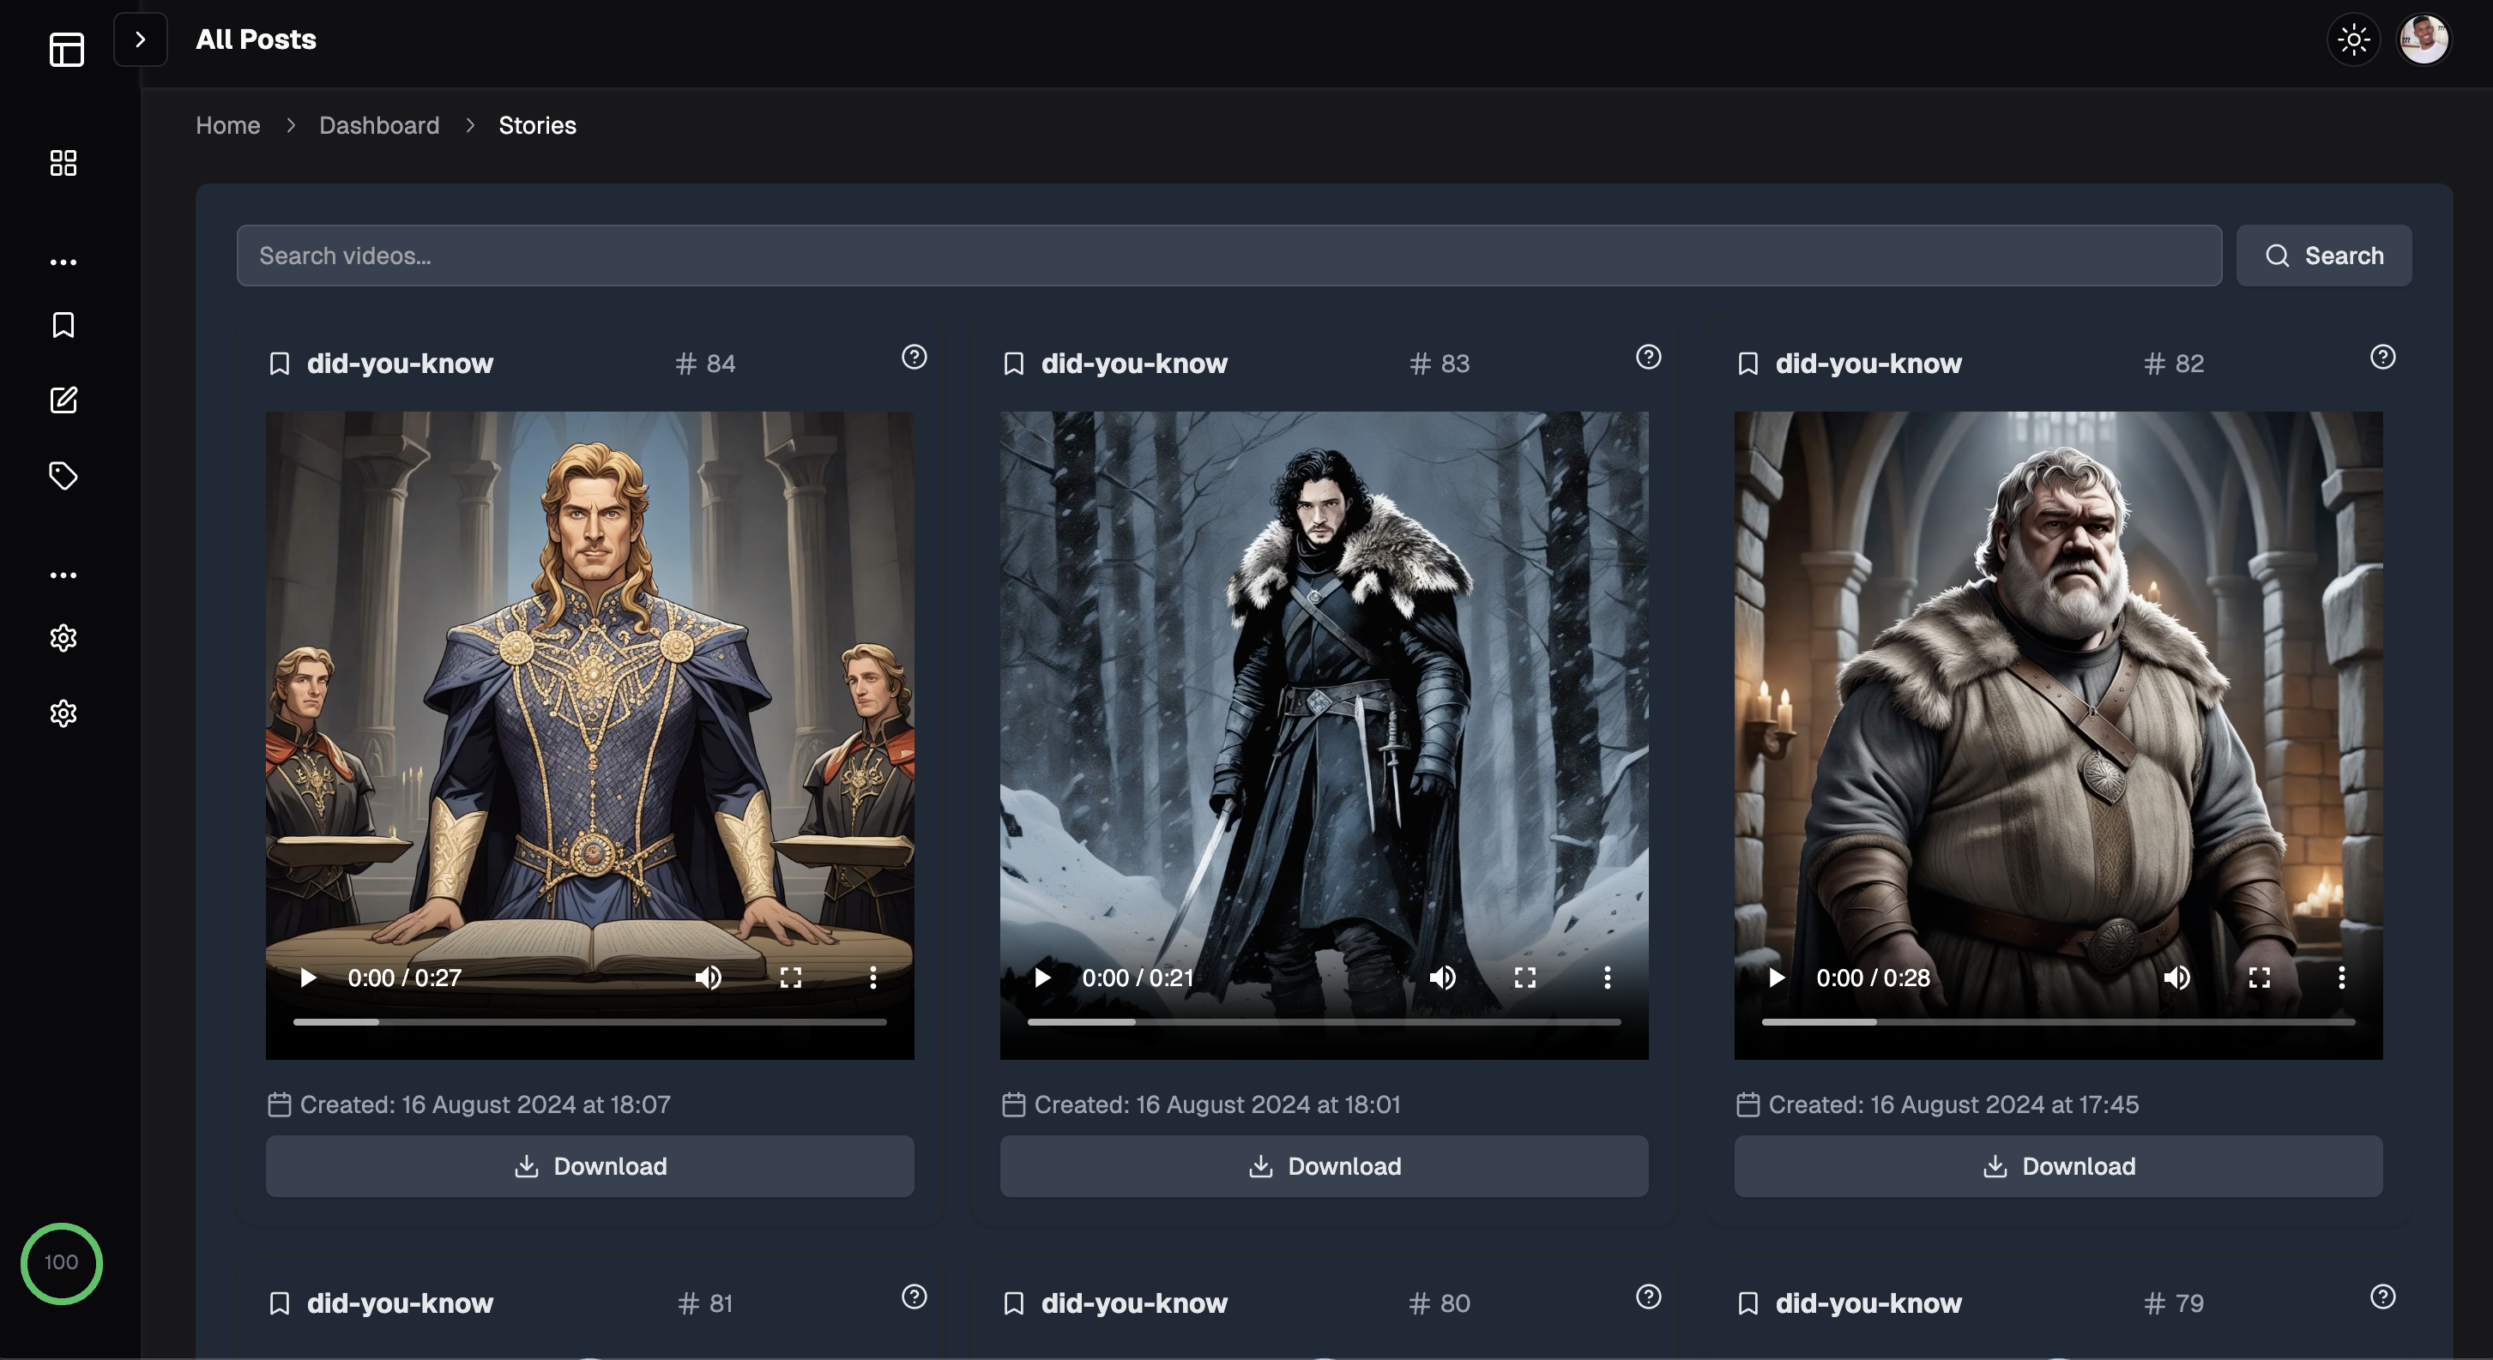The image size is (2493, 1360).
Task: Open the bookmark icon in the sidebar
Action: tap(63, 325)
